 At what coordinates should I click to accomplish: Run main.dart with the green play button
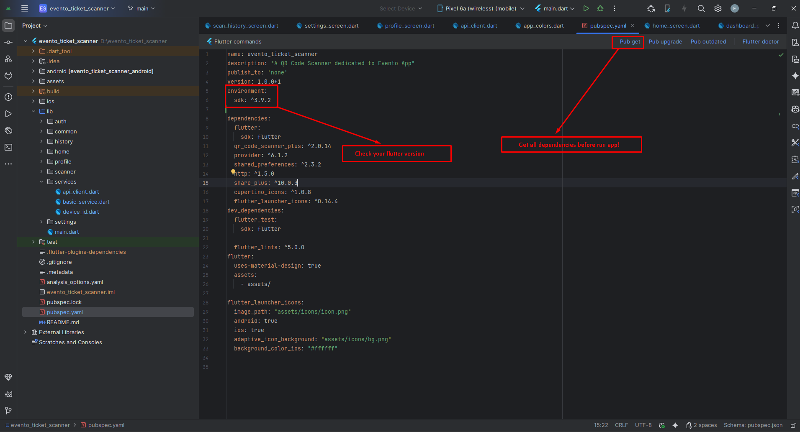(586, 8)
